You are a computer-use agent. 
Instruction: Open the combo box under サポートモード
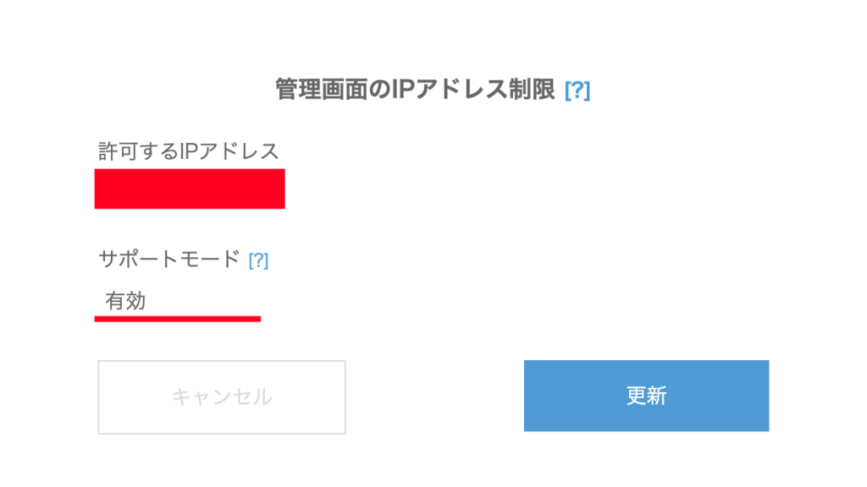coord(178,301)
